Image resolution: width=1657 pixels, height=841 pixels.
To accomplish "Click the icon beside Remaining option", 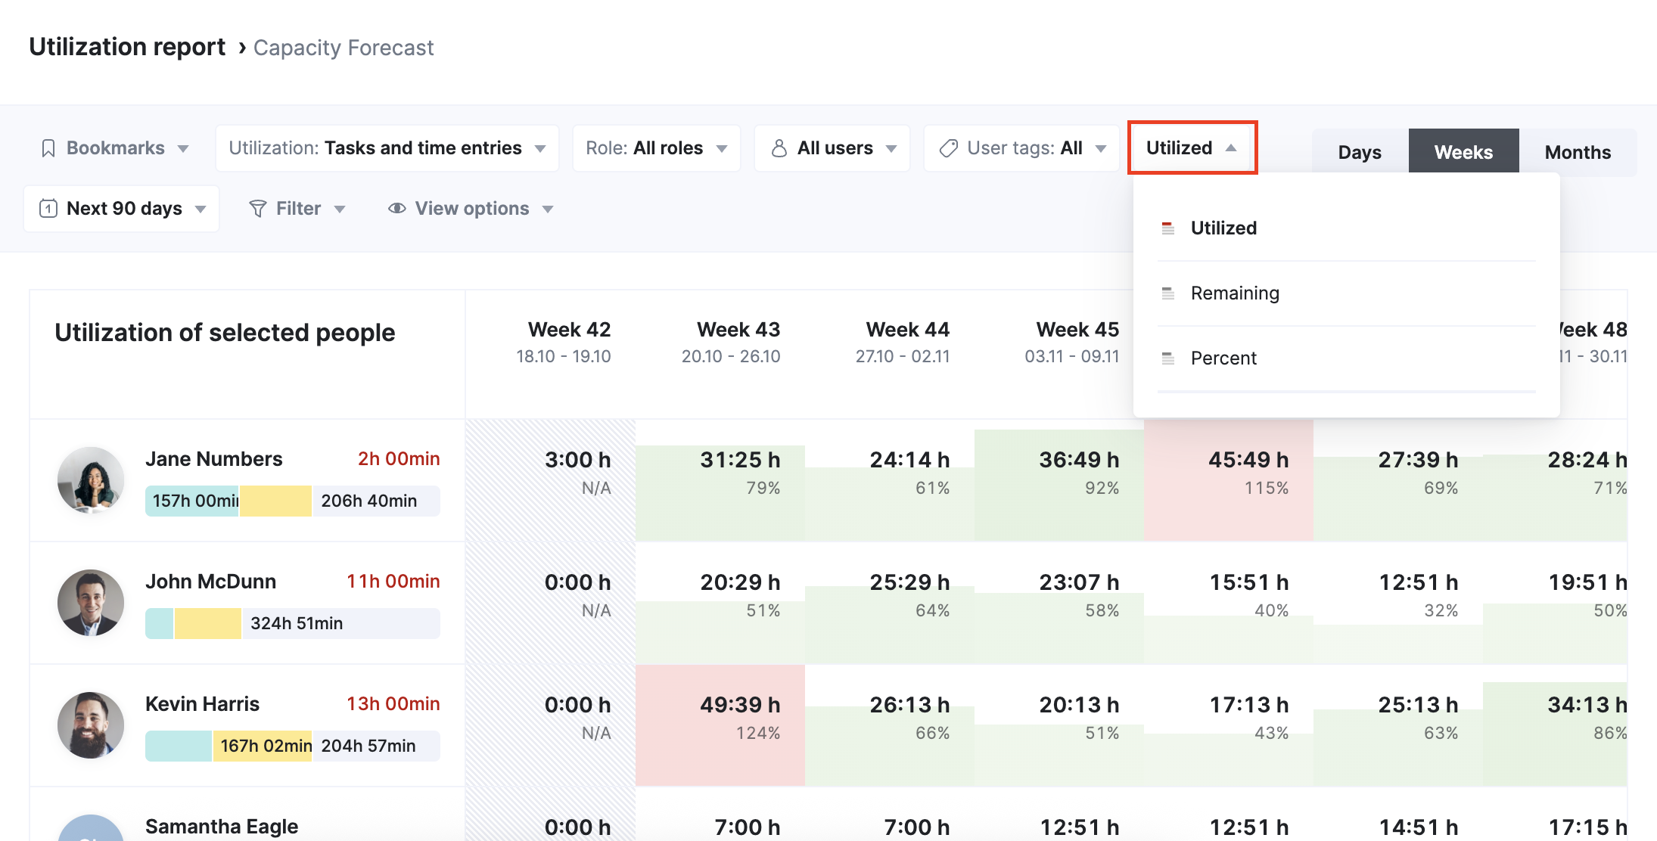I will tap(1168, 293).
